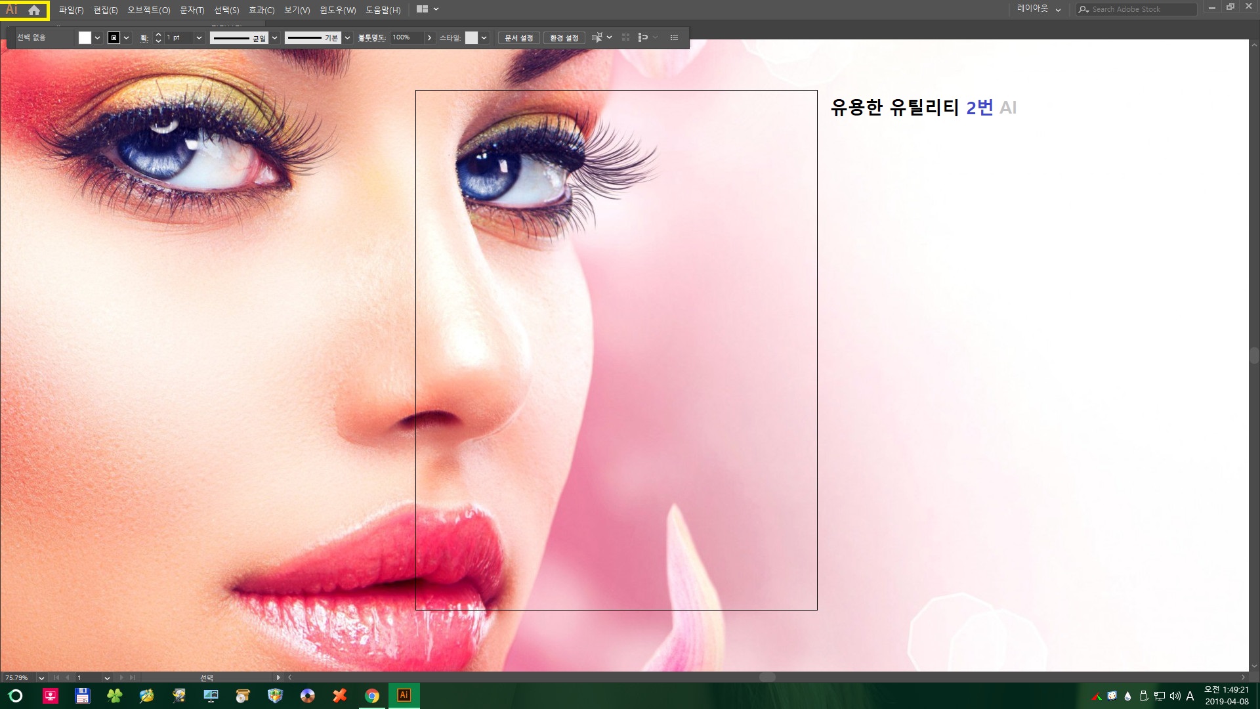Image resolution: width=1260 pixels, height=709 pixels.
Task: Click the 75.79% zoom level field
Action: tap(18, 677)
